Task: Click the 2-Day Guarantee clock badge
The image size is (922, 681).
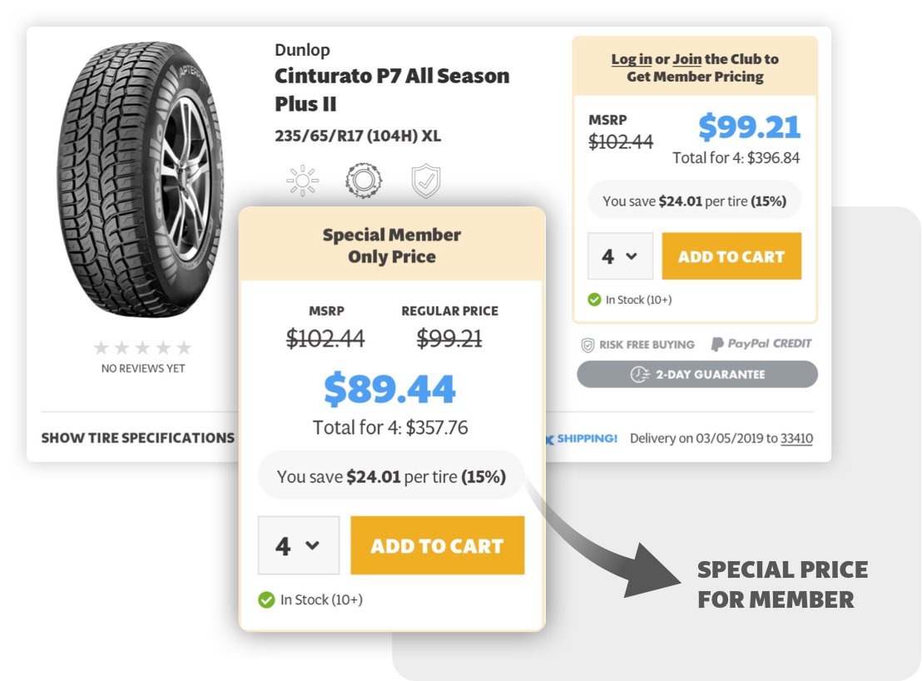Action: tap(697, 375)
